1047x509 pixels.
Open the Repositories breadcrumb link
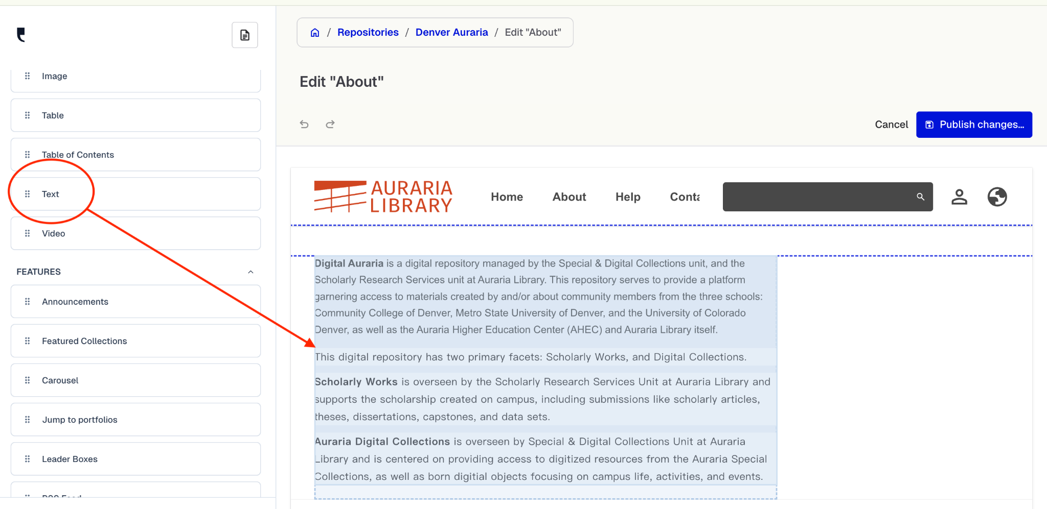point(368,33)
